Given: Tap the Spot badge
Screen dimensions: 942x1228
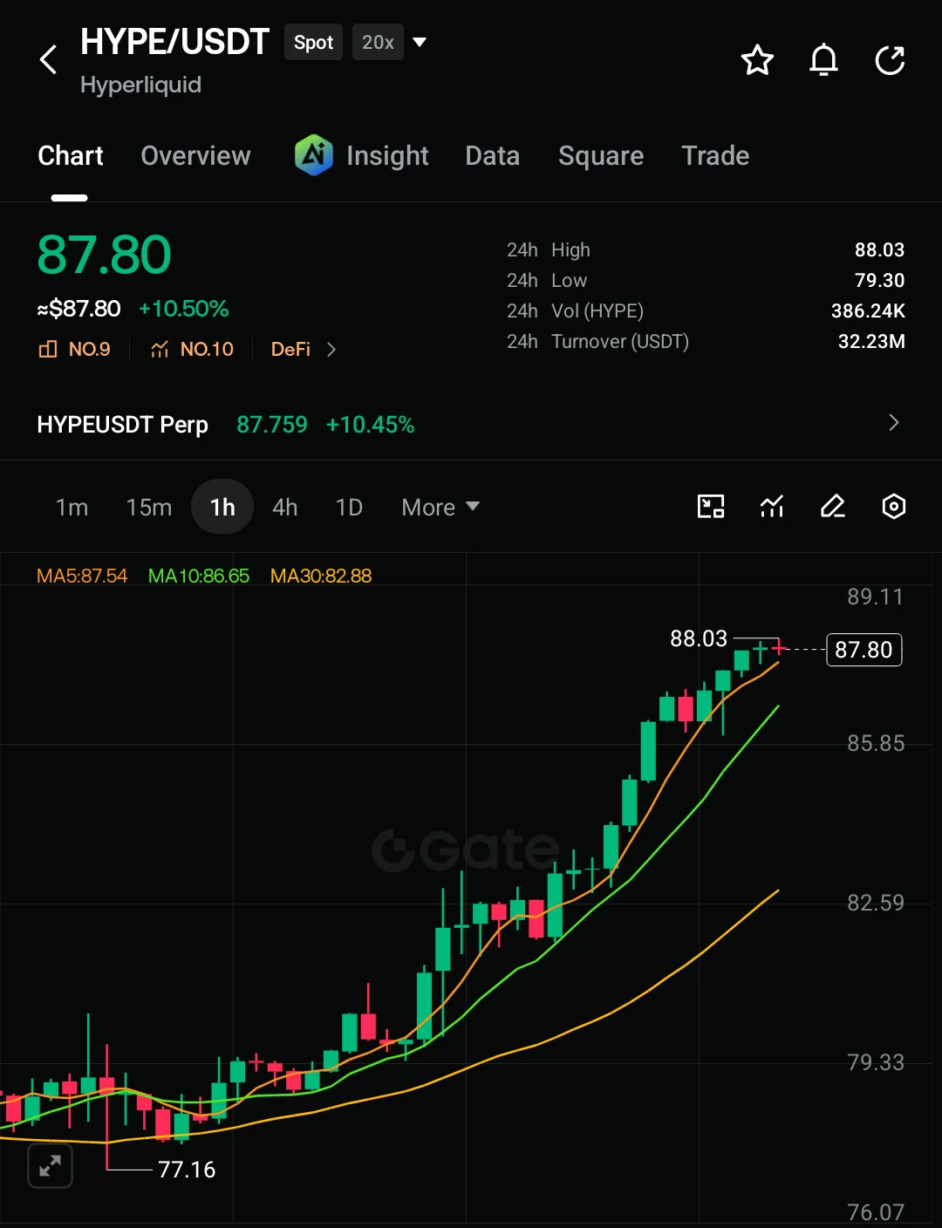Looking at the screenshot, I should [313, 42].
